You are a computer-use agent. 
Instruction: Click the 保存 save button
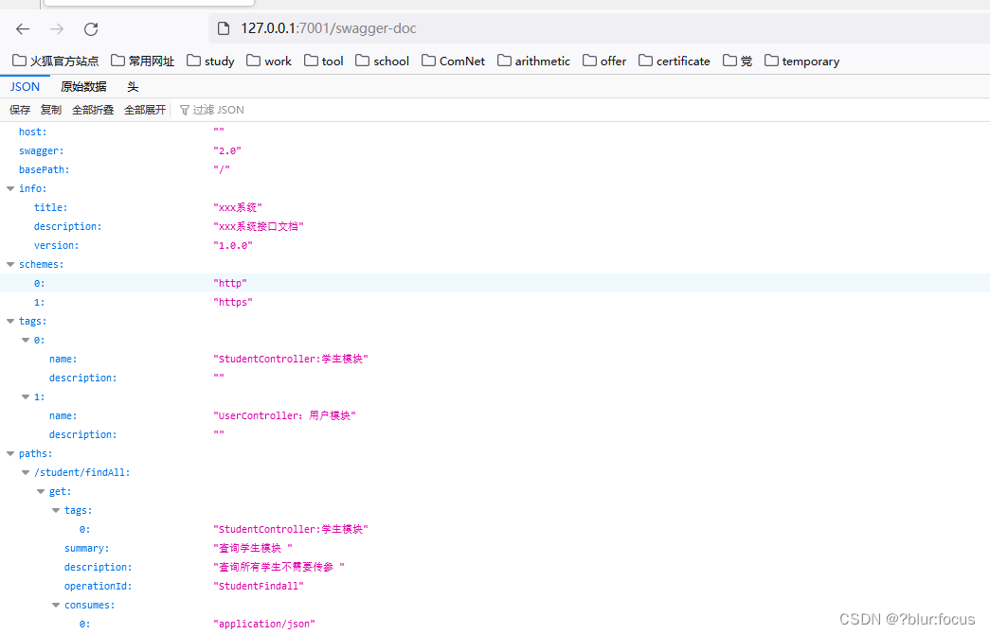coord(20,110)
